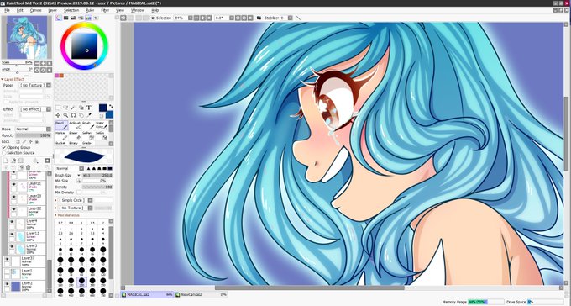Image resolution: width=571 pixels, height=306 pixels.
Task: Show the color wheel panel icon
Action: (x=59, y=18)
